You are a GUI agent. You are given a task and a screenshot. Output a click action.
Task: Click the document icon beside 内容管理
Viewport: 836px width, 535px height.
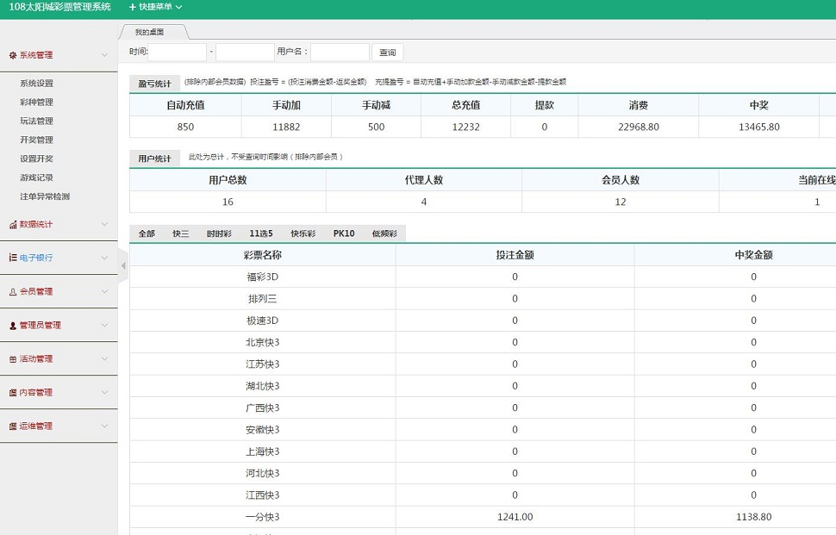(x=13, y=393)
